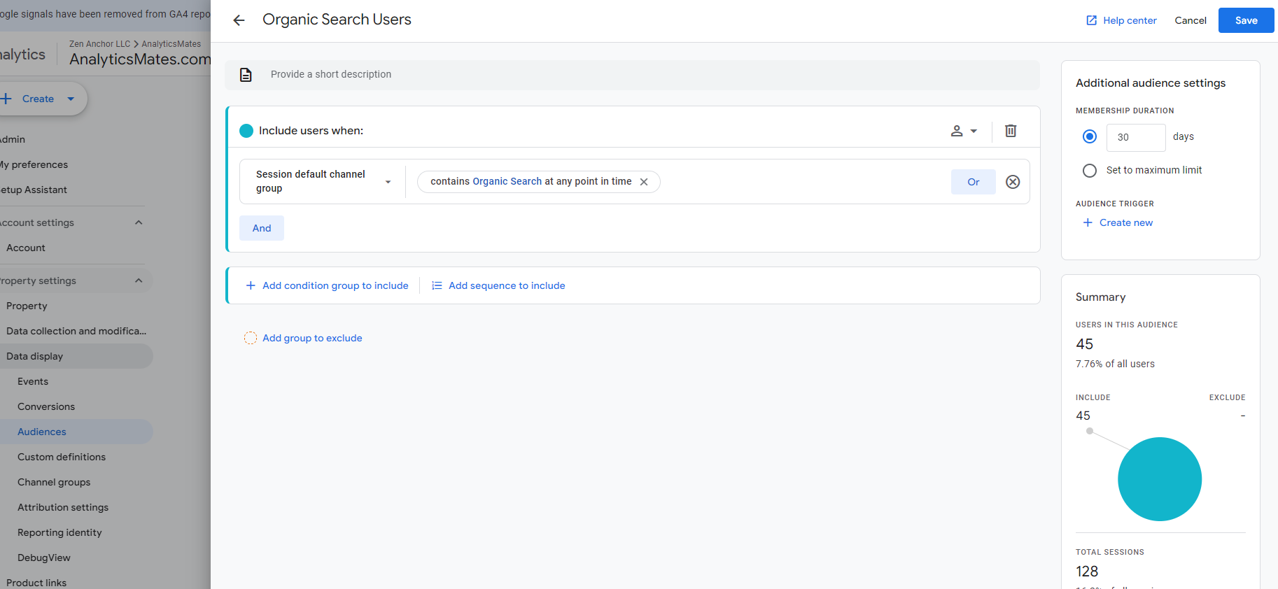Viewport: 1278px width, 589px height.
Task: Go back using the arrow next to Organic Search Users
Action: tap(239, 20)
